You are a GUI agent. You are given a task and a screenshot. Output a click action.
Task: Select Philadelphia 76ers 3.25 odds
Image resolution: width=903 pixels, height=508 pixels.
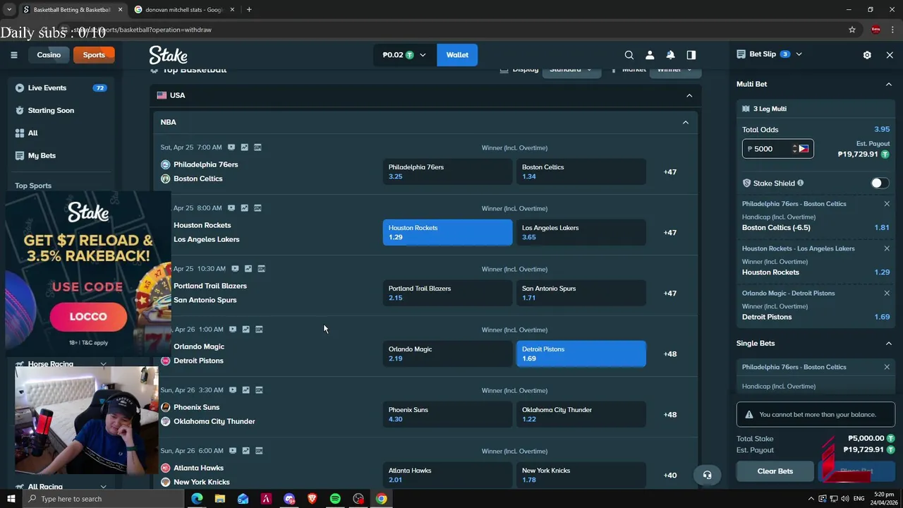coord(447,171)
